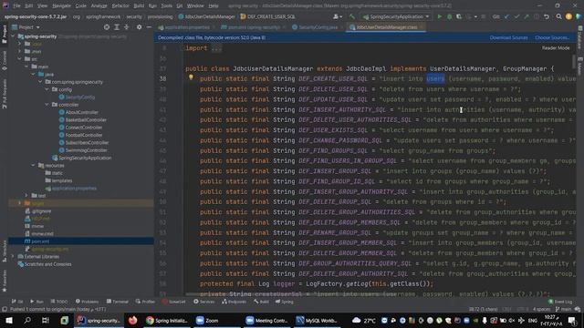This screenshot has height=328, width=584.
Task: Toggle Favorites tool window on left sidebar
Action: [x=5, y=281]
